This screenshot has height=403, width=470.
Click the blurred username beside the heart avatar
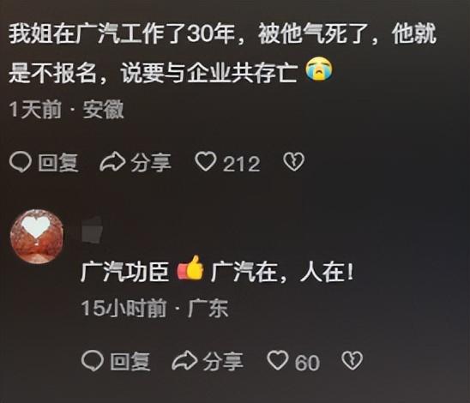pyautogui.click(x=92, y=229)
